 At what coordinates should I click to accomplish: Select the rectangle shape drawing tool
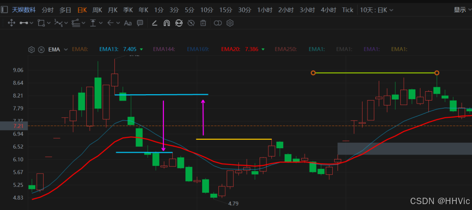coord(41,23)
